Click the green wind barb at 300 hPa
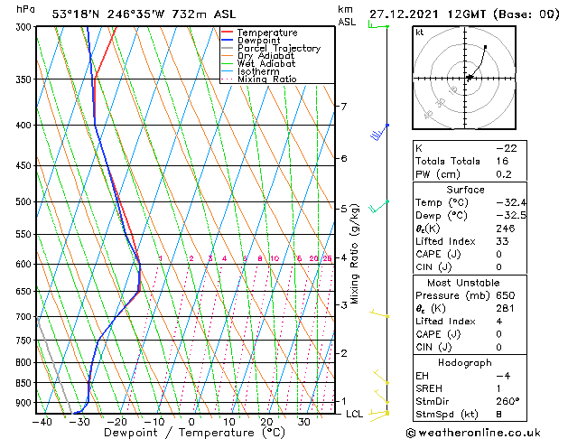This screenshot has height=439, width=568. tap(378, 25)
